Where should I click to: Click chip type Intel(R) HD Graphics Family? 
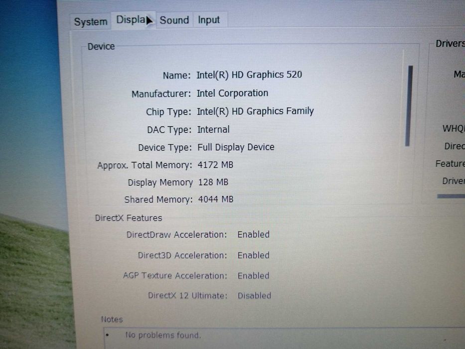pos(255,111)
